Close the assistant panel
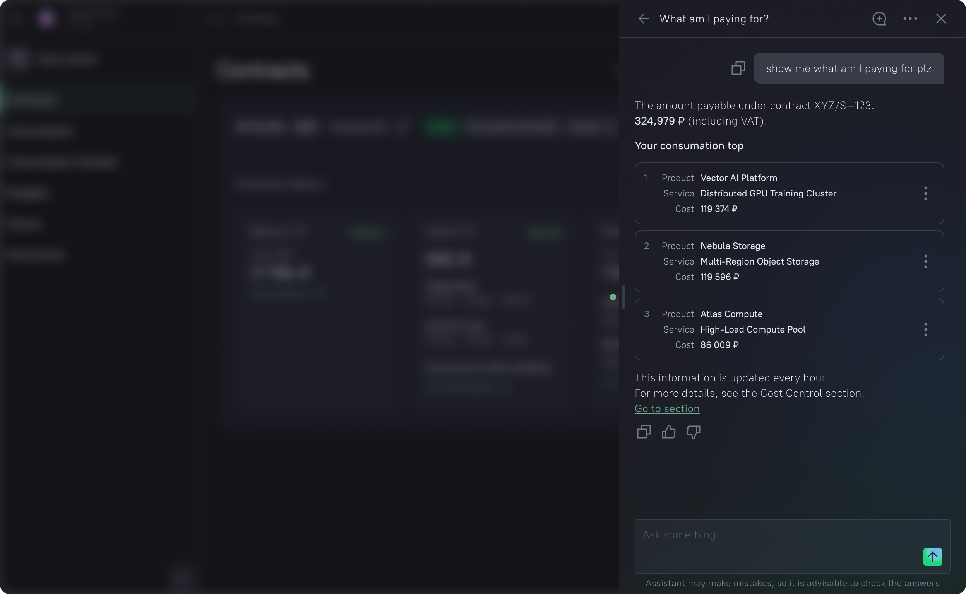Viewport: 966px width, 594px height. [x=941, y=19]
